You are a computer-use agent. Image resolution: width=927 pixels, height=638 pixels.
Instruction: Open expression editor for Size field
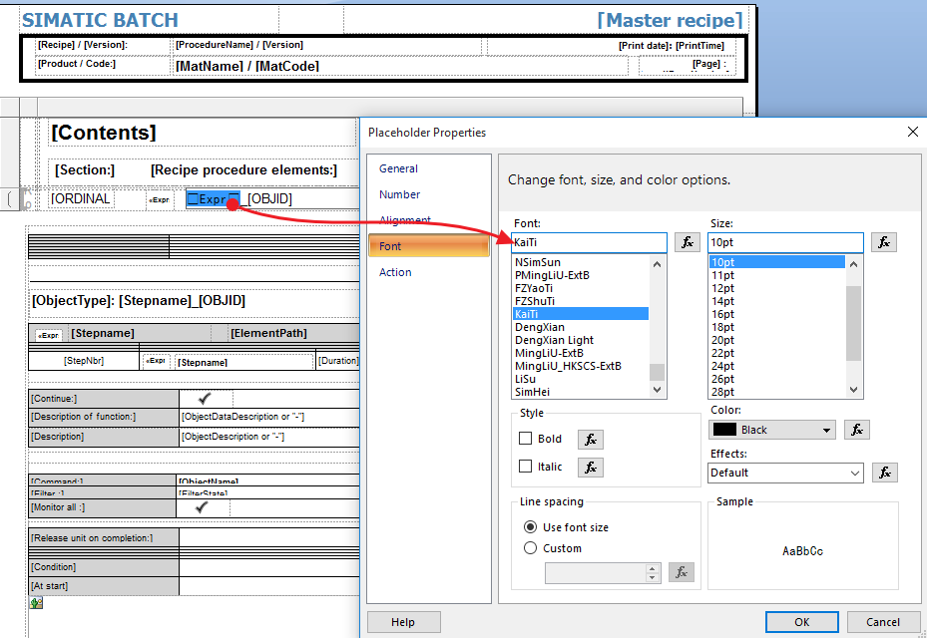884,242
